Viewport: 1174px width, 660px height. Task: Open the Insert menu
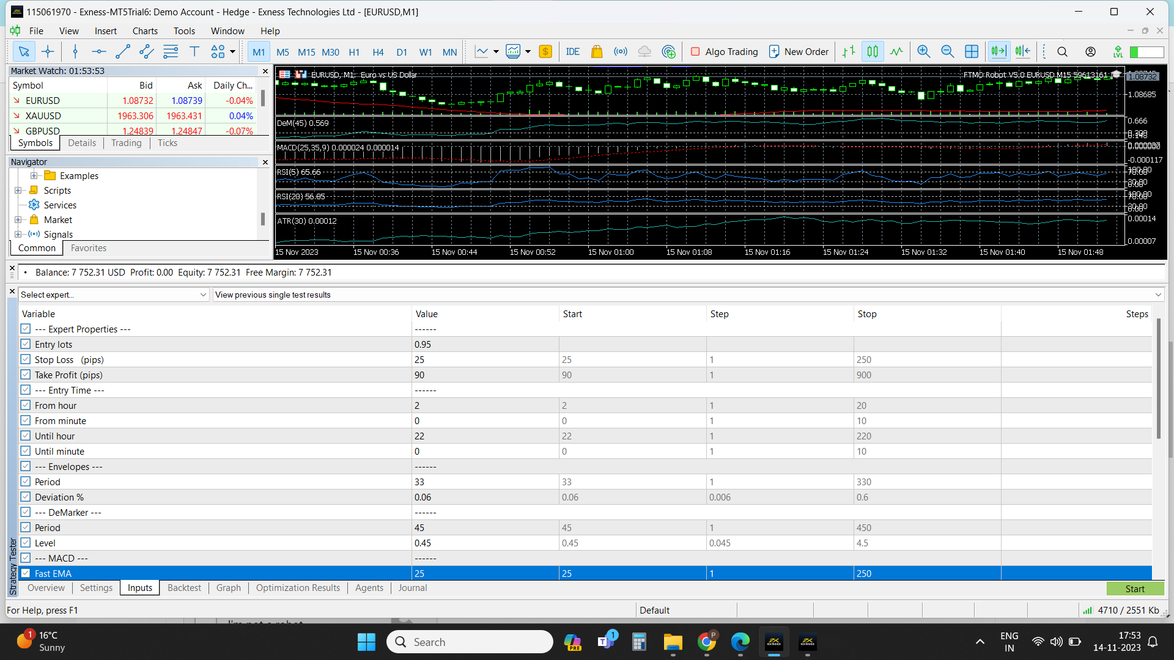(x=105, y=31)
